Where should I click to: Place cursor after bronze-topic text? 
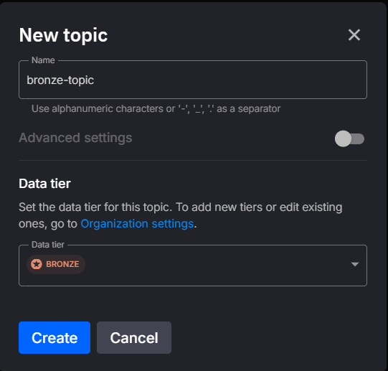click(95, 80)
